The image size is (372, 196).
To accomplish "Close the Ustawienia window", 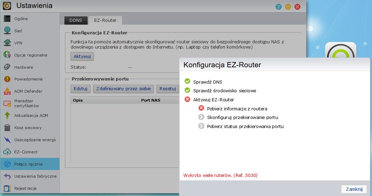I will (298, 7).
